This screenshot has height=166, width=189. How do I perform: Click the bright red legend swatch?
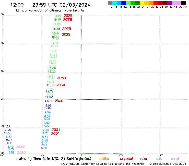tap(156, 3)
